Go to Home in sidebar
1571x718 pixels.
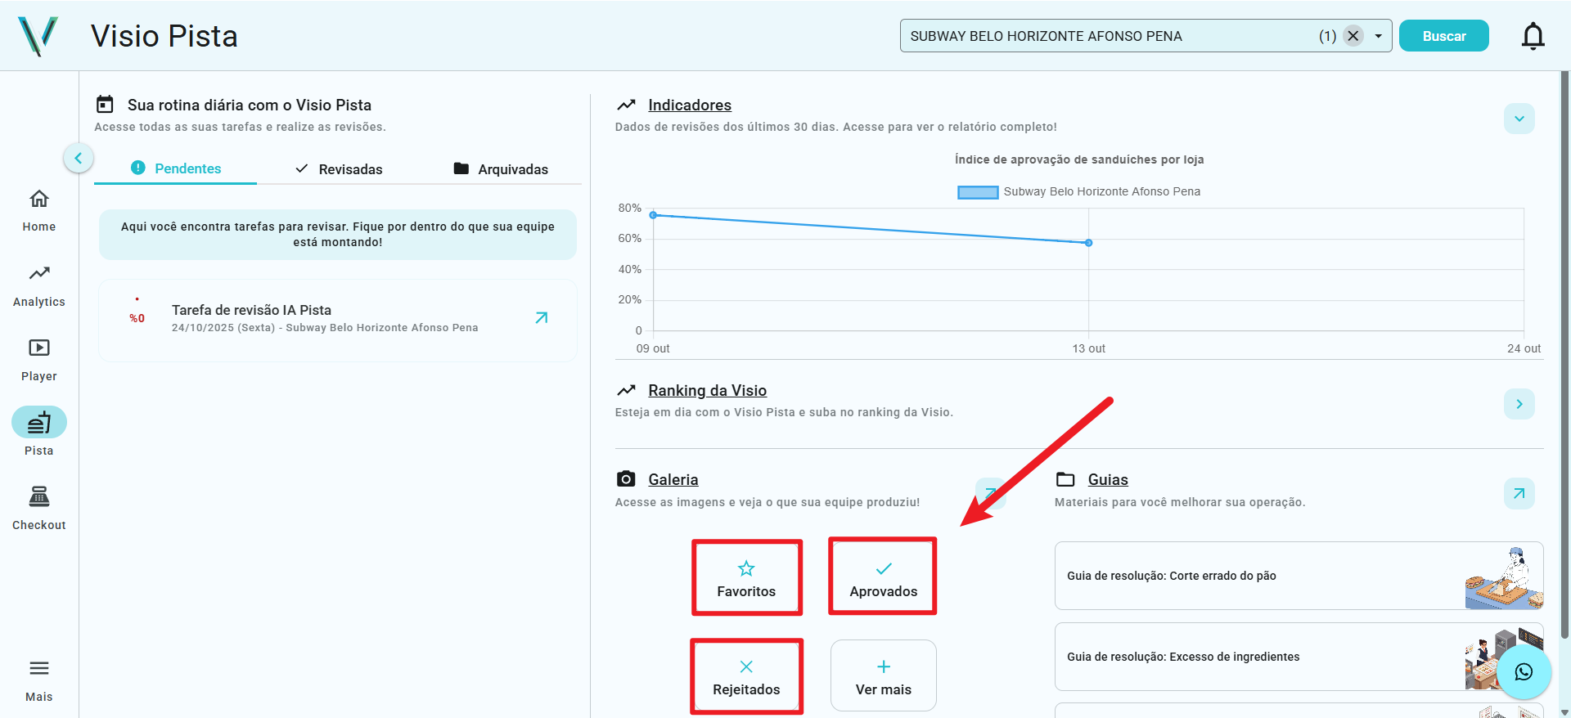click(39, 211)
